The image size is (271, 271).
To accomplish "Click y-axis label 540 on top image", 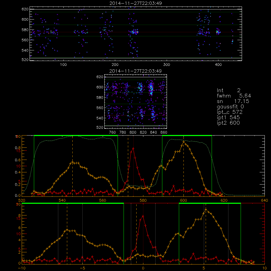I will [x=25, y=50].
